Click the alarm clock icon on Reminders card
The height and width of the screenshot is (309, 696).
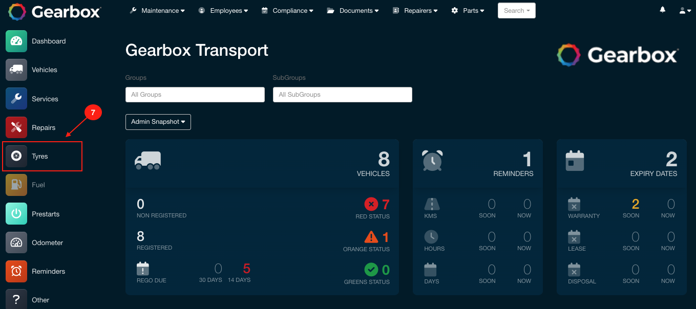432,160
